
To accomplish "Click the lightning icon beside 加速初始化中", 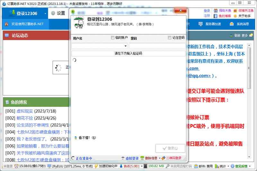I will pyautogui.click(x=96, y=166).
